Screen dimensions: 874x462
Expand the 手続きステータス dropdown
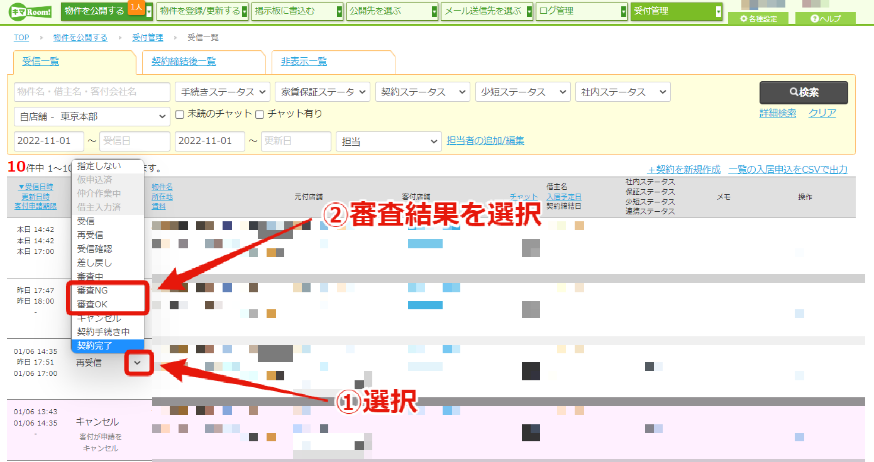[x=223, y=92]
